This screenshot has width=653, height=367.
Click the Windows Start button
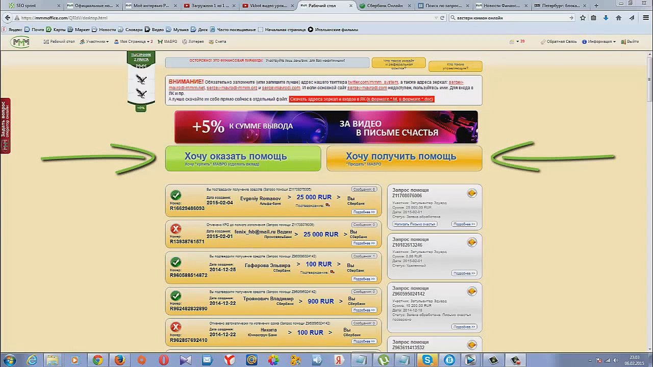coord(10,360)
